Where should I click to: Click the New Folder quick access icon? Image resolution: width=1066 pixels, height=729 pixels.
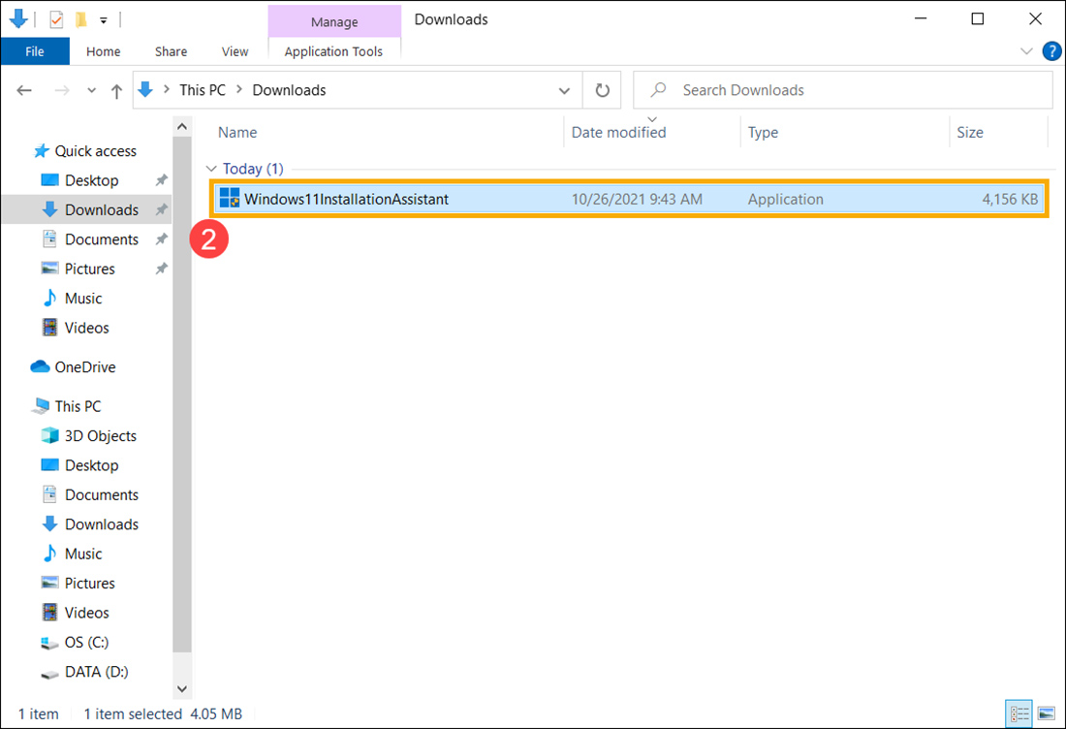79,19
